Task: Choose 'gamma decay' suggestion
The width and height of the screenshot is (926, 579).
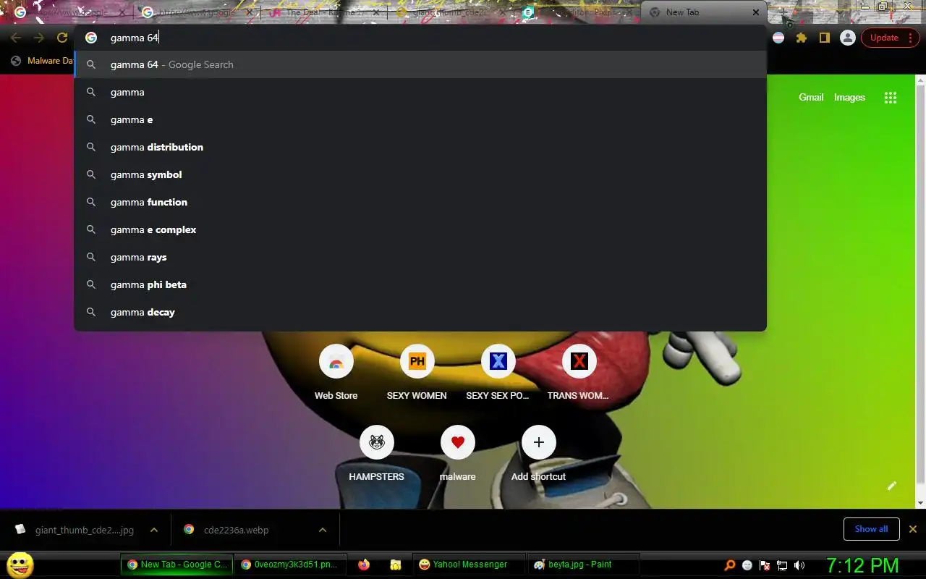Action: 420,312
